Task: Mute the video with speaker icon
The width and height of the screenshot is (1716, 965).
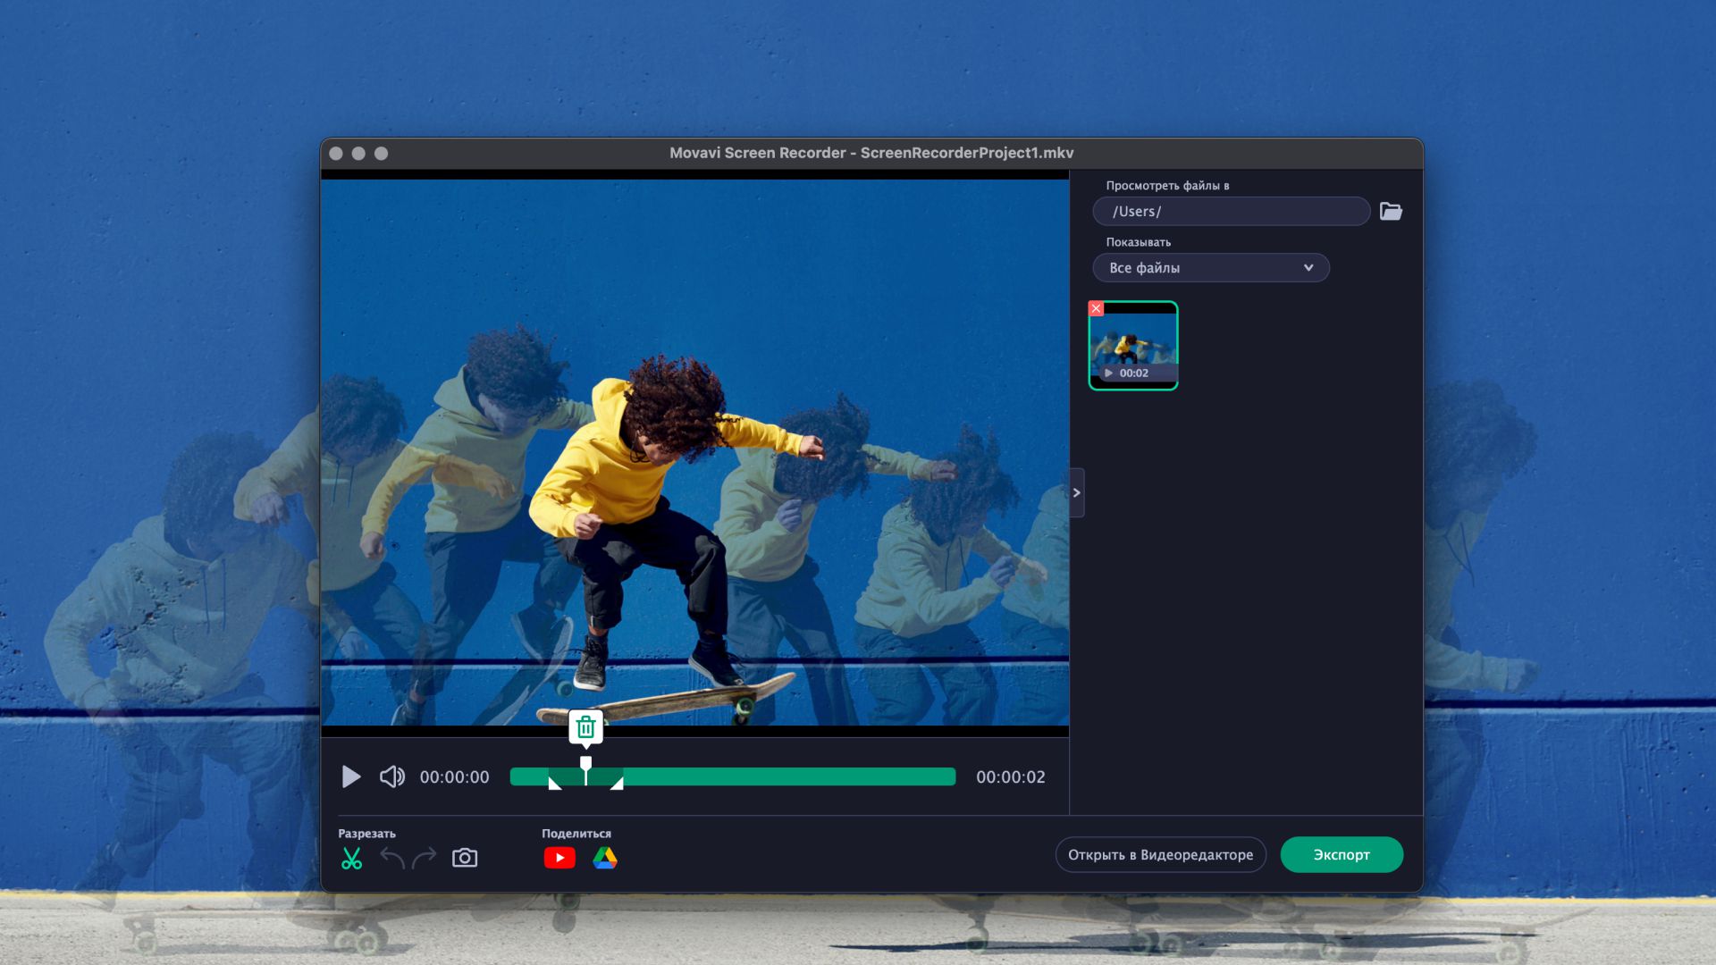Action: [391, 776]
